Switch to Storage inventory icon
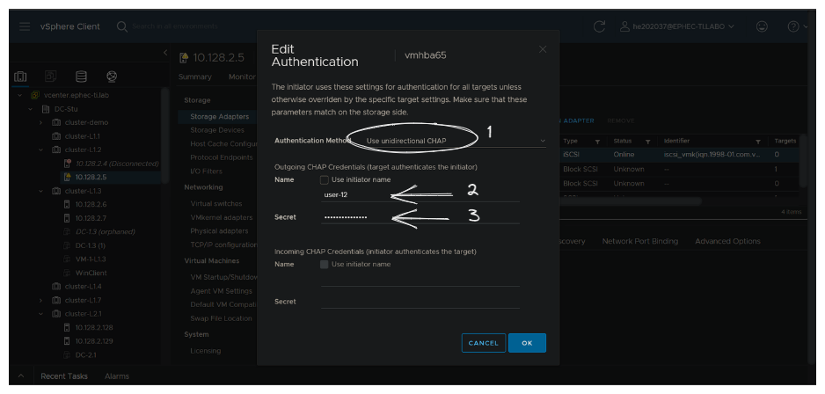This screenshot has height=394, width=825. pyautogui.click(x=81, y=77)
